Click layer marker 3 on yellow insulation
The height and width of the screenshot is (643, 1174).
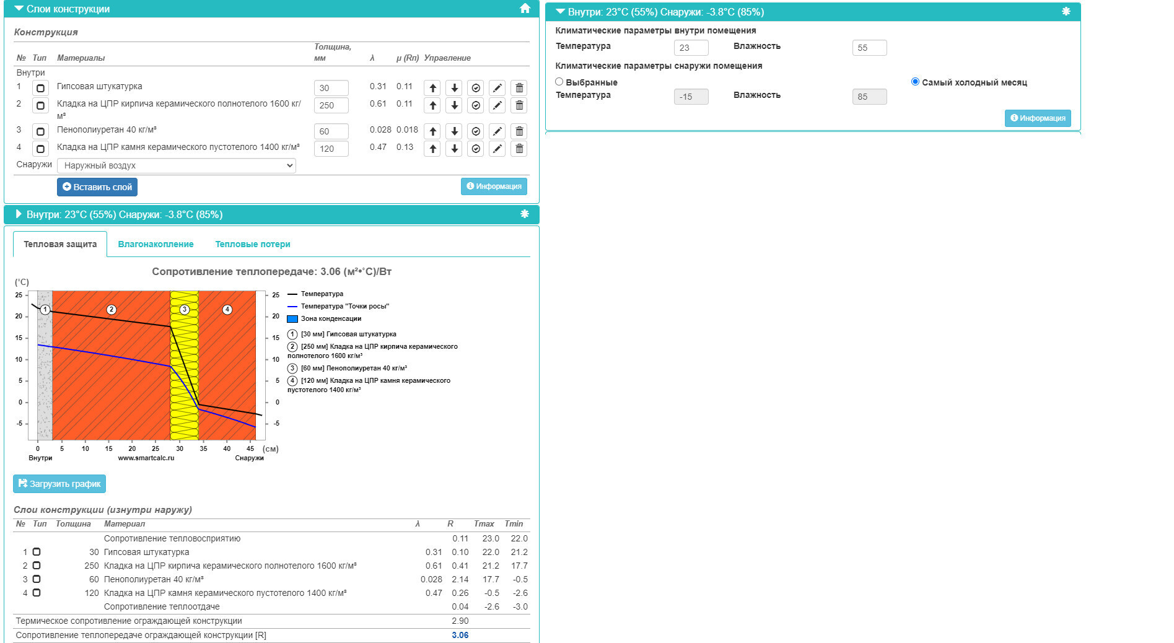point(184,309)
